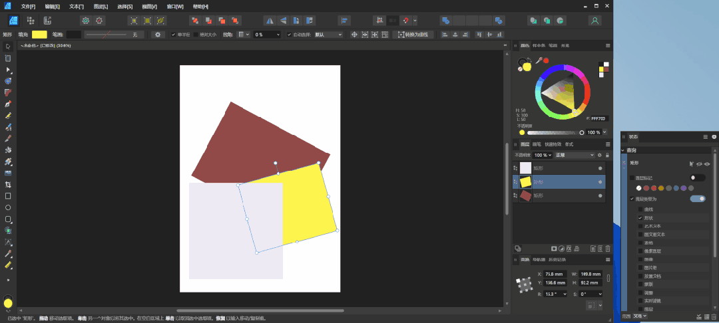Open the layer opacity 100% dropdown
The width and height of the screenshot is (719, 323).
(543, 155)
